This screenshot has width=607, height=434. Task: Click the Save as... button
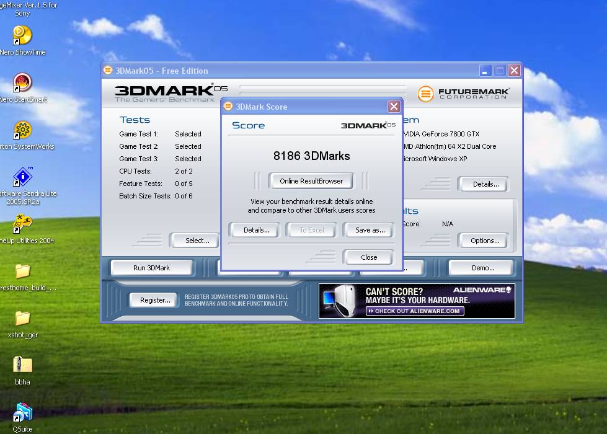370,230
